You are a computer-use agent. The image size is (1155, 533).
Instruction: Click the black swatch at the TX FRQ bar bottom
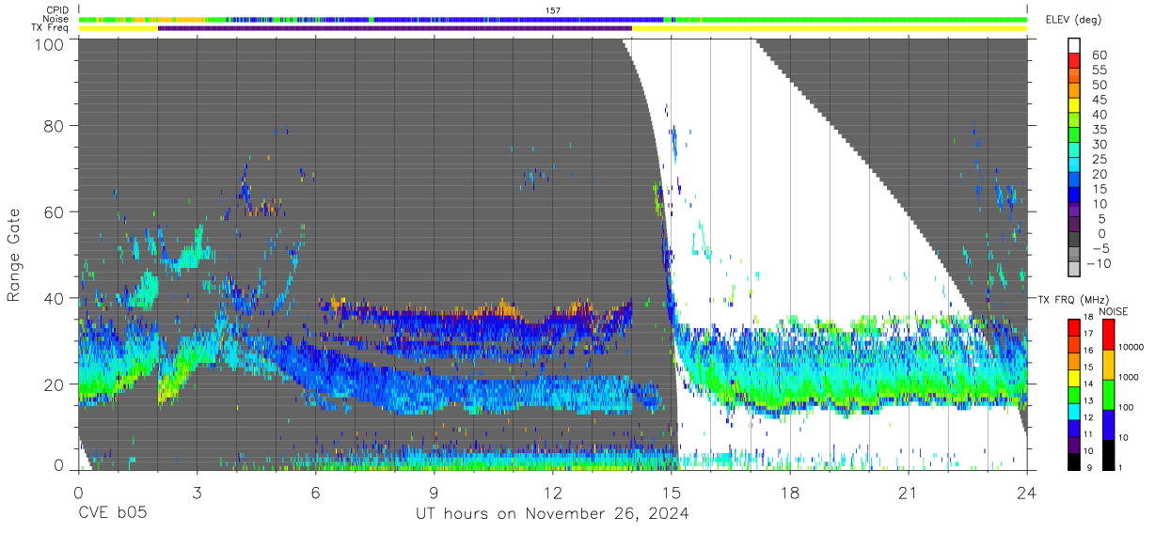tap(1075, 462)
